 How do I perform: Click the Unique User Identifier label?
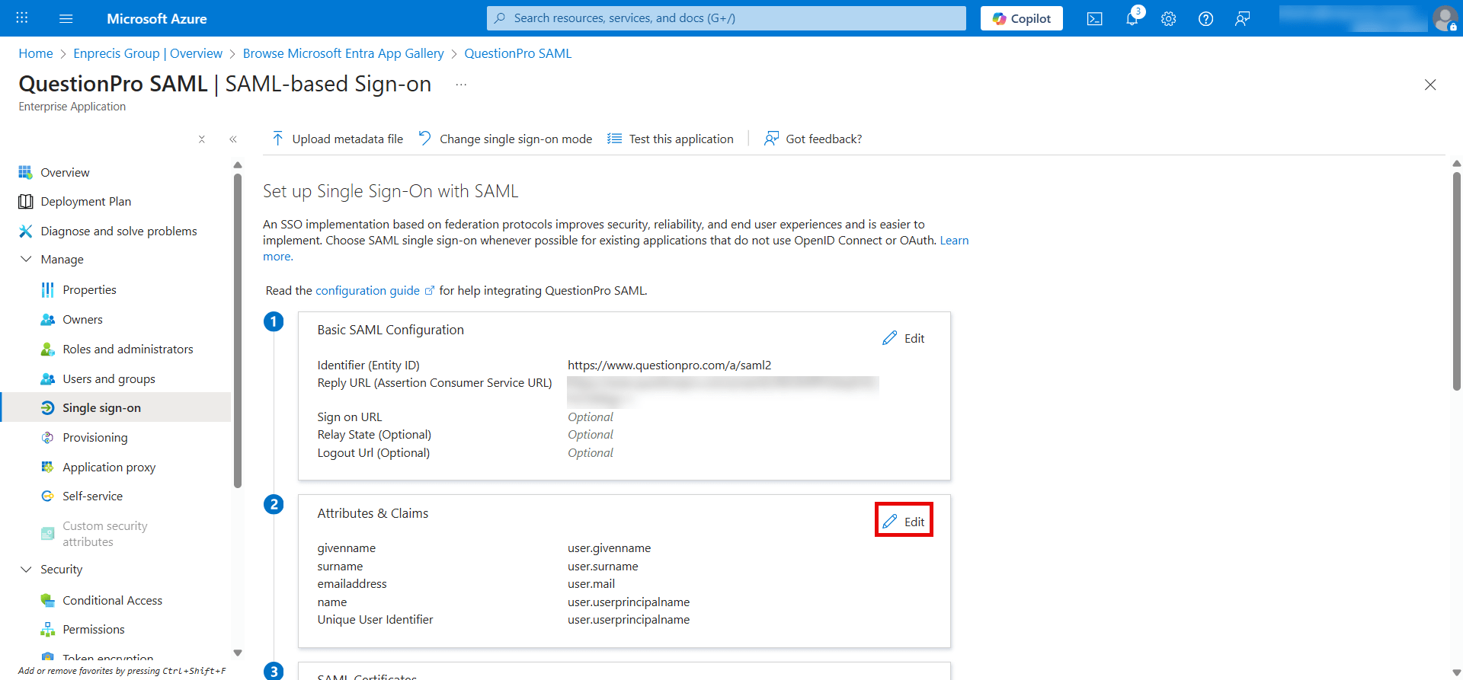click(x=375, y=620)
